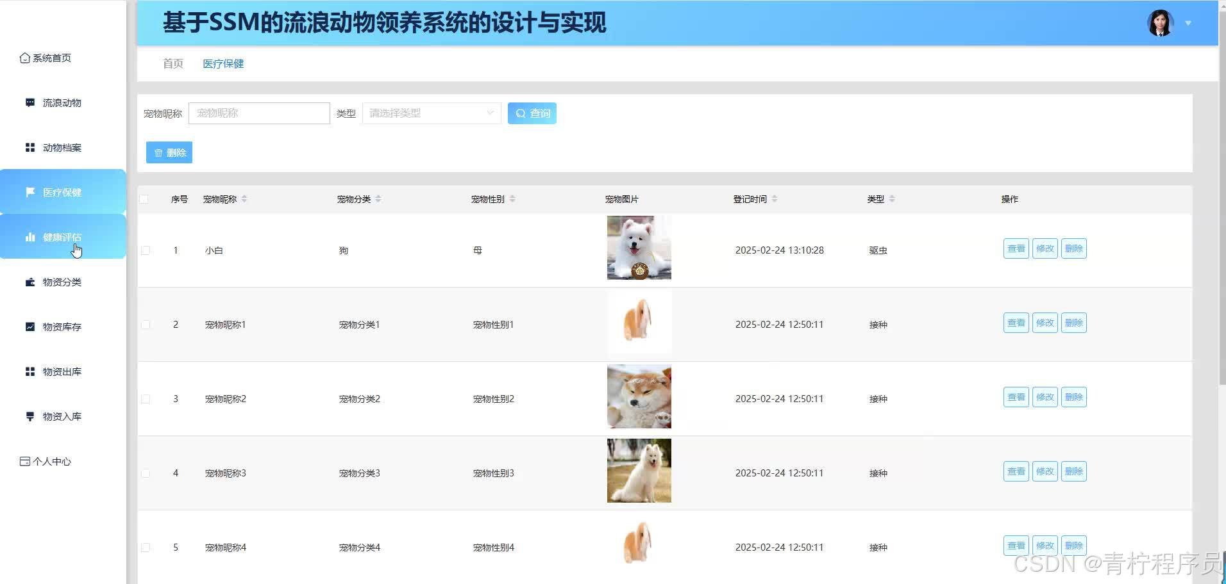1226x584 pixels.
Task: Click the blue 查询 search button
Action: (x=532, y=113)
